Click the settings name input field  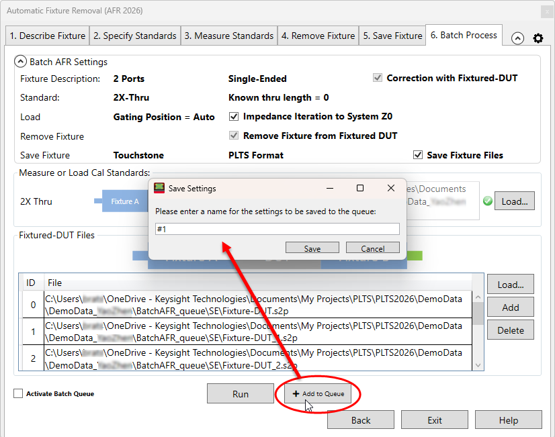tap(277, 229)
